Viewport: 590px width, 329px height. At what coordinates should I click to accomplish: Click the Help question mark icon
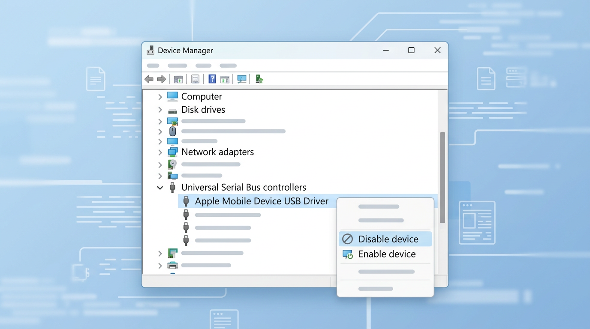[x=212, y=79]
